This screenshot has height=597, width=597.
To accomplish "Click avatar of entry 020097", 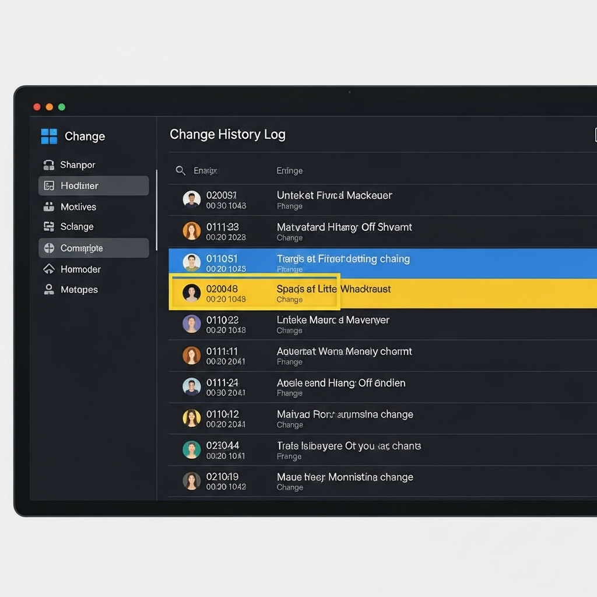I will click(x=192, y=200).
